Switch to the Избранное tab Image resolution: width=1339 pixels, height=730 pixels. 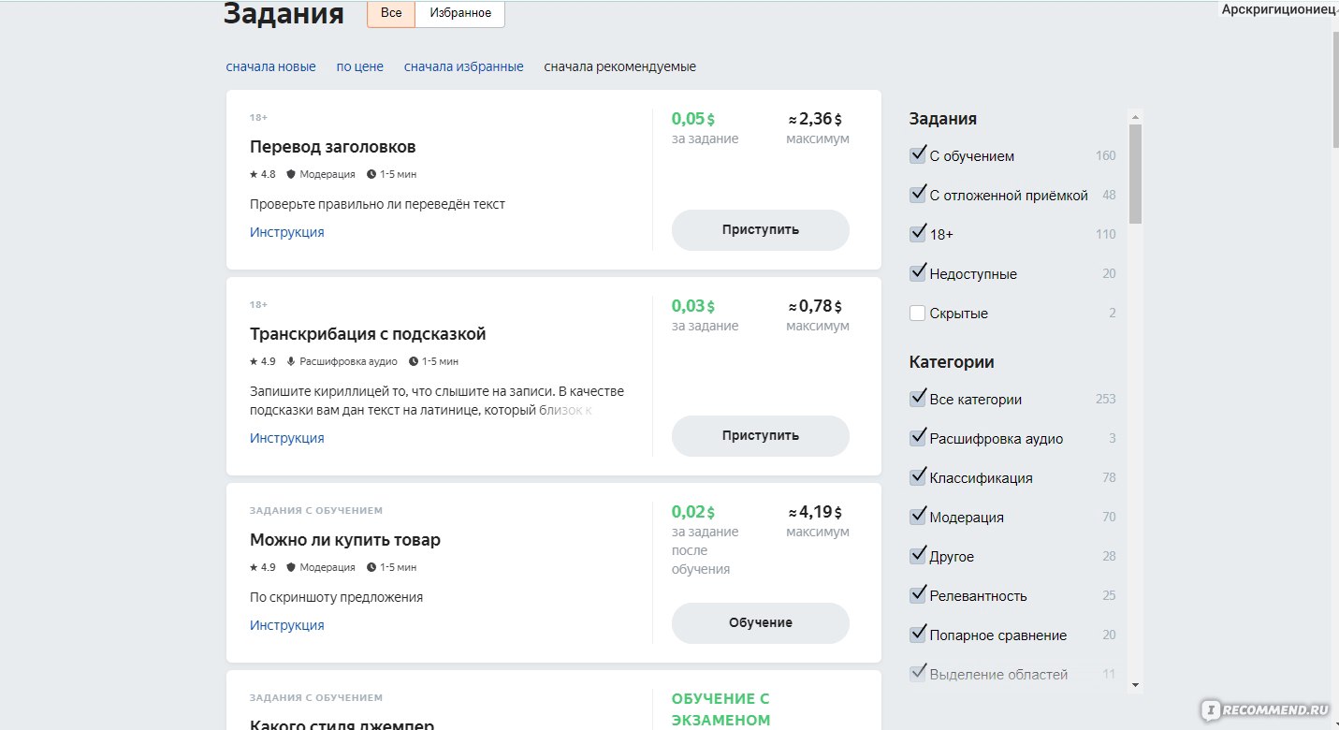(x=460, y=13)
